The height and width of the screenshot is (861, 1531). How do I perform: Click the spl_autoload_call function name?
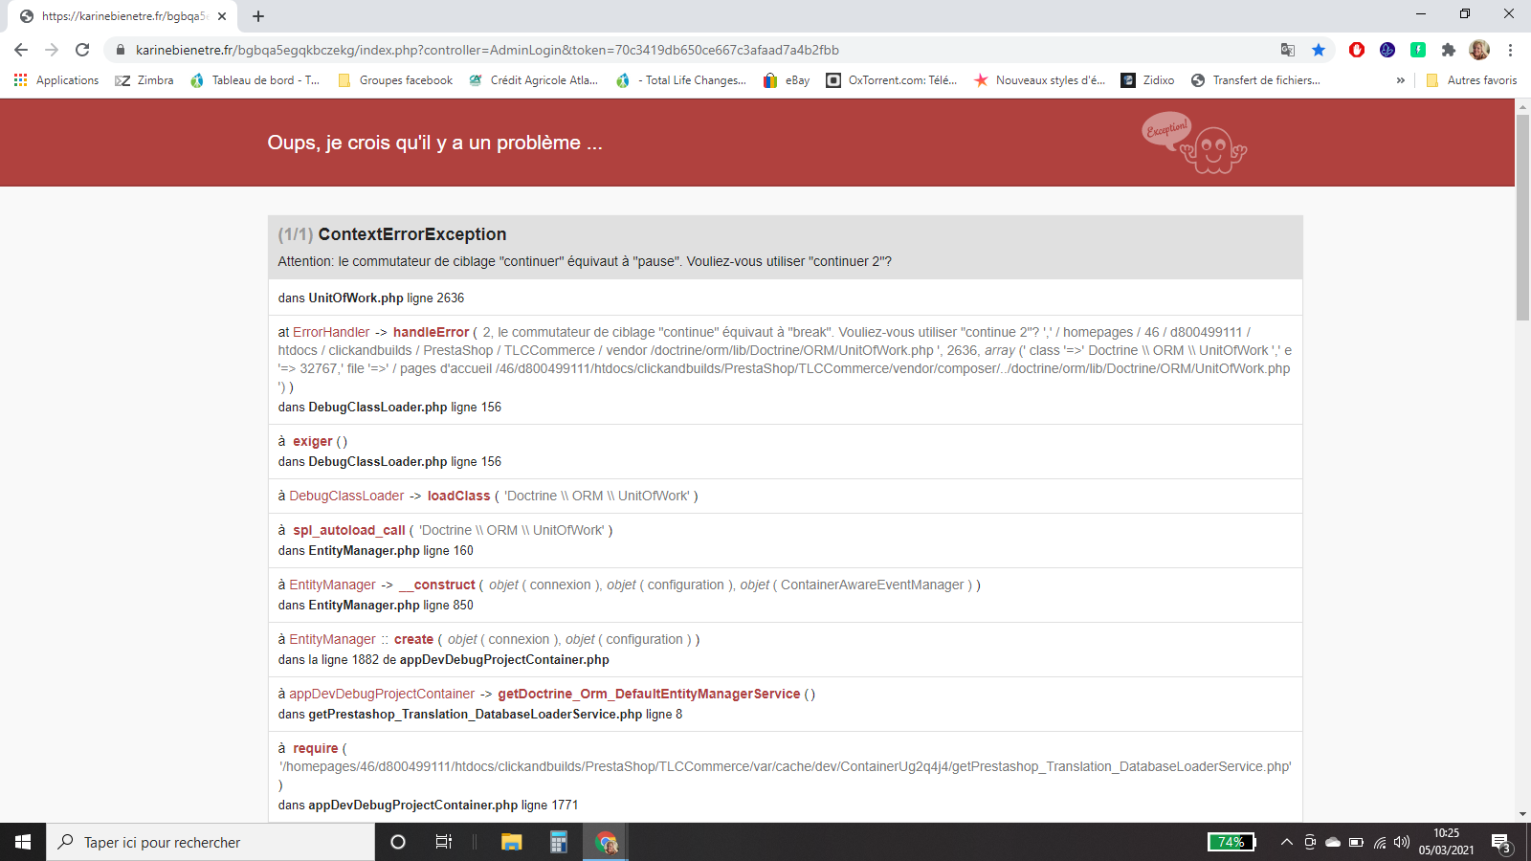coord(349,530)
